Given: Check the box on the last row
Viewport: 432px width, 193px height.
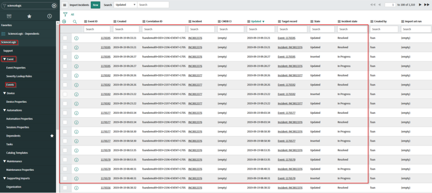Looking at the screenshot, I should click(x=65, y=188).
